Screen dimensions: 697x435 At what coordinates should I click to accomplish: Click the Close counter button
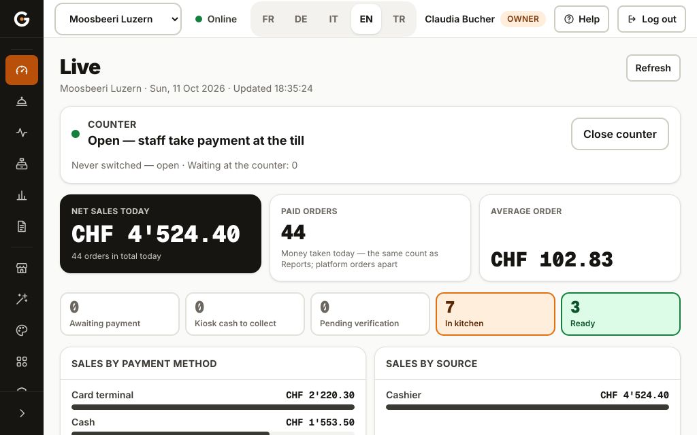[x=619, y=134]
